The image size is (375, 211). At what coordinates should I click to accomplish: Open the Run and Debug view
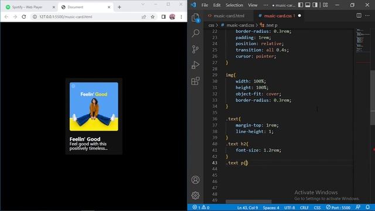click(x=195, y=65)
